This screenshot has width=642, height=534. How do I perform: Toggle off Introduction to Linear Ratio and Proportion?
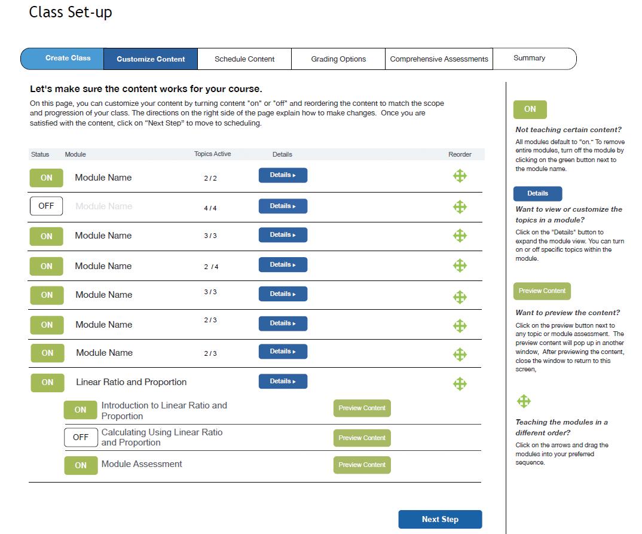pyautogui.click(x=81, y=410)
